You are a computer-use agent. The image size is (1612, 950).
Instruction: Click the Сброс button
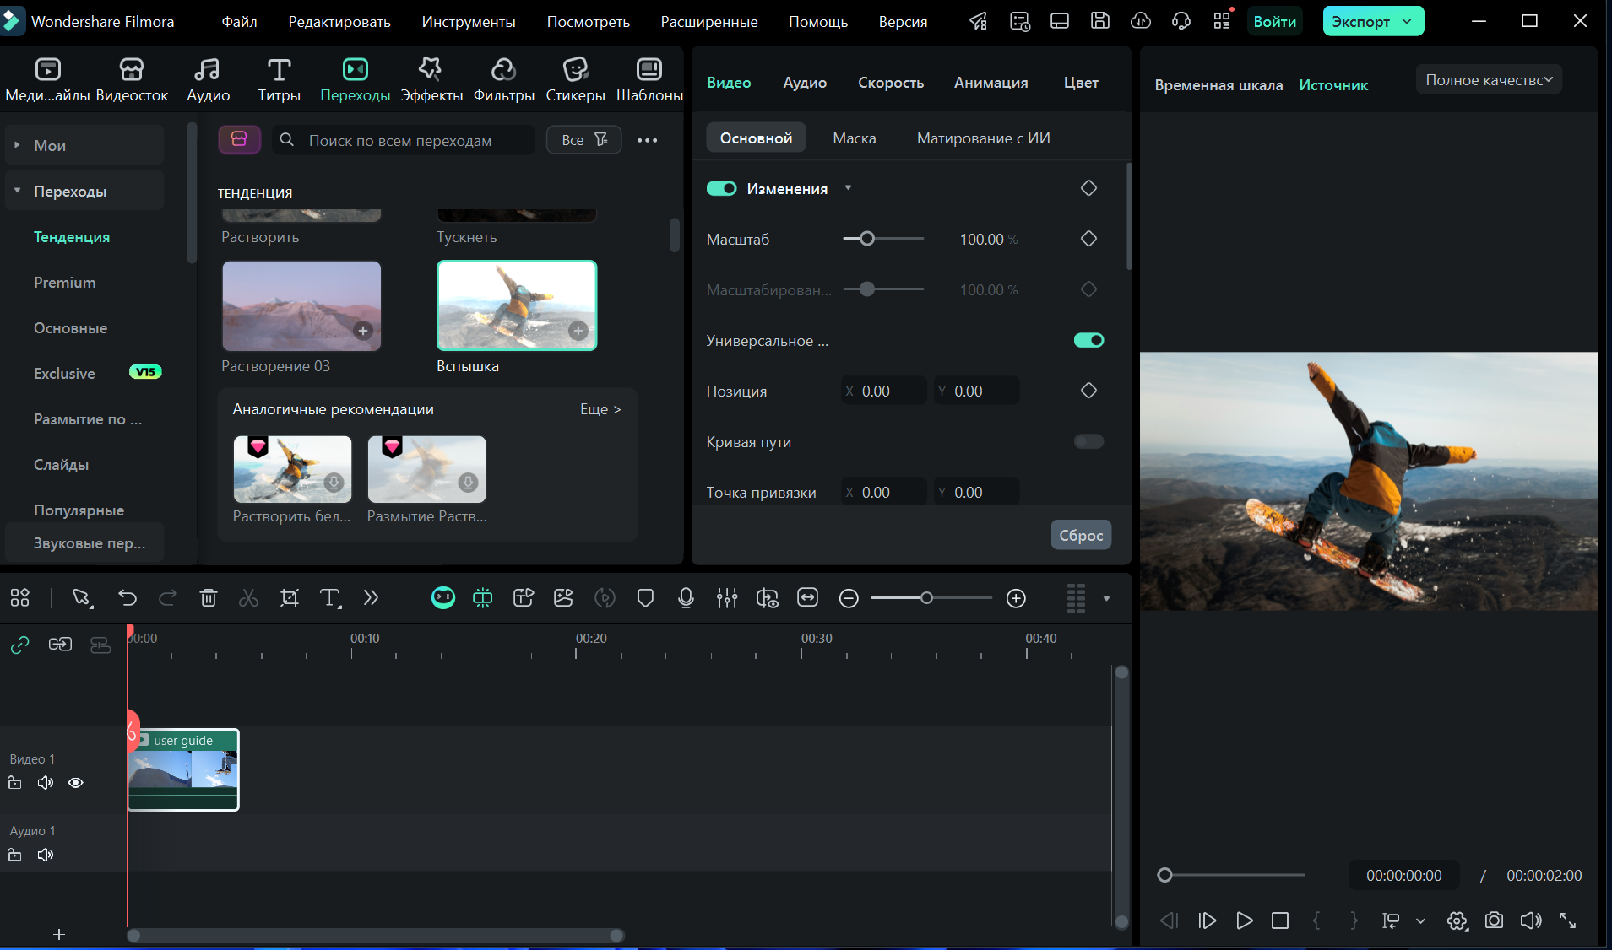point(1081,535)
